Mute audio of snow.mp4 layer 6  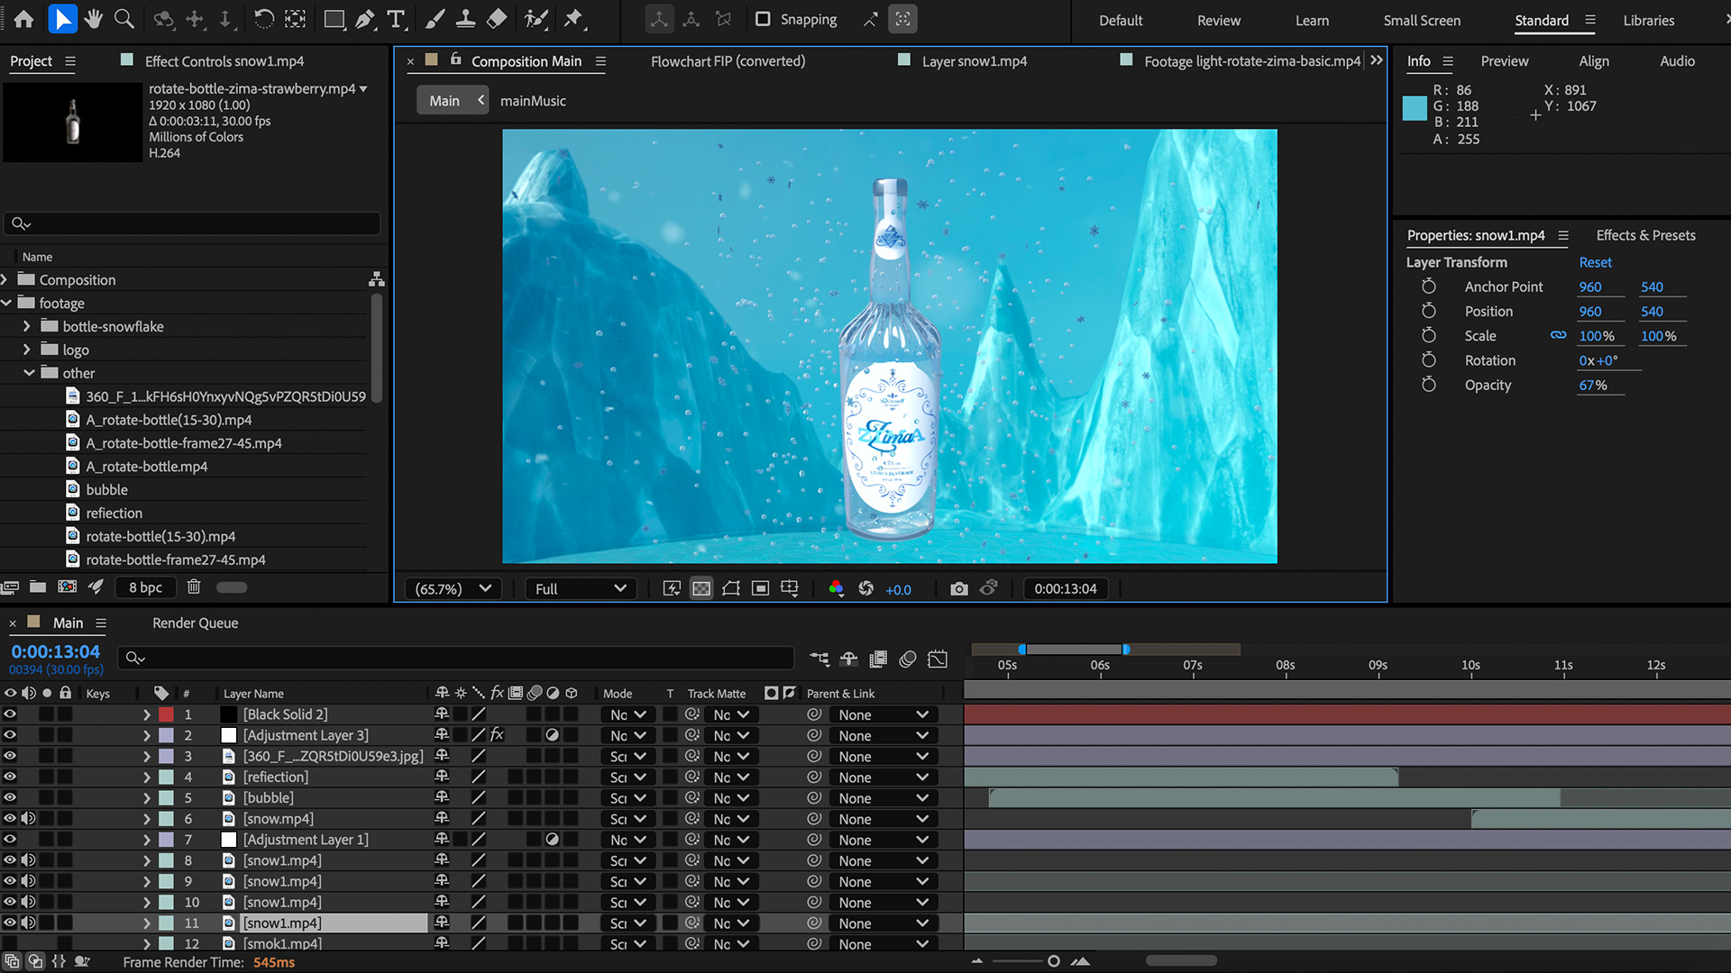tap(28, 819)
